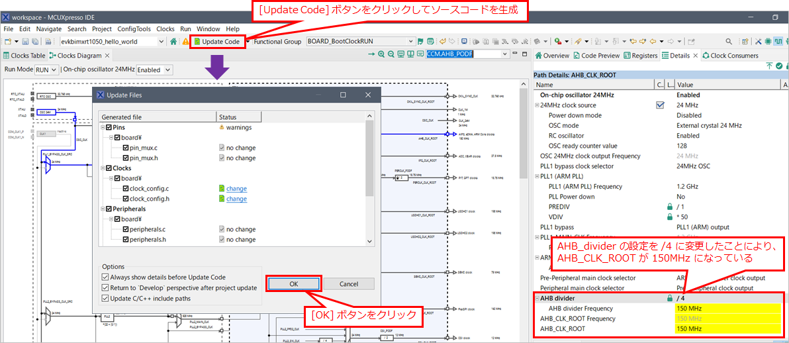Click the Update Code button

217,41
